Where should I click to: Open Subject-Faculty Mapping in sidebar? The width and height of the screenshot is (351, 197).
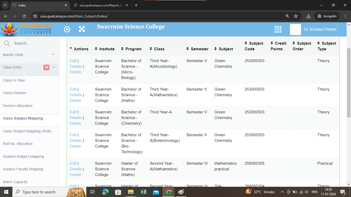(x=23, y=169)
